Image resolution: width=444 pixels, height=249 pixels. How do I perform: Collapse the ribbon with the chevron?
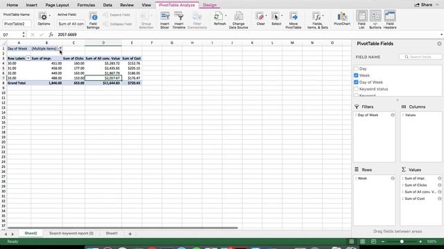(x=438, y=5)
